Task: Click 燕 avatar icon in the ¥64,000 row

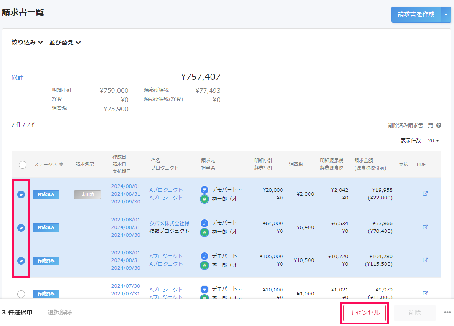Action: click(x=205, y=232)
